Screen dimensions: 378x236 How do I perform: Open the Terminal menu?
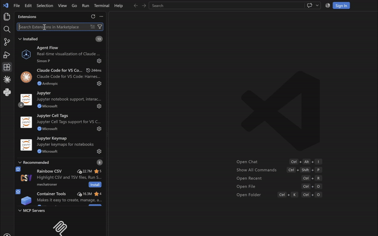click(x=102, y=6)
